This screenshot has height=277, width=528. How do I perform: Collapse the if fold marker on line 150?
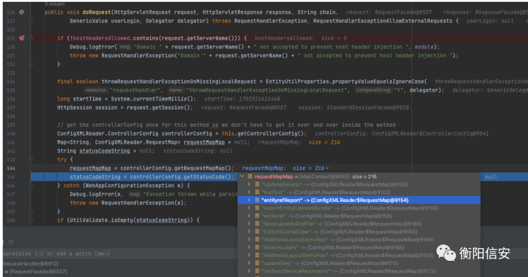click(x=31, y=220)
